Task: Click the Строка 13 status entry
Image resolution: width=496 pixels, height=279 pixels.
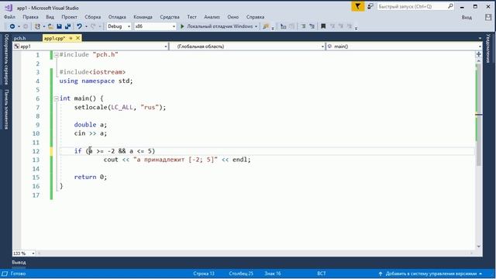Action: pyautogui.click(x=204, y=274)
